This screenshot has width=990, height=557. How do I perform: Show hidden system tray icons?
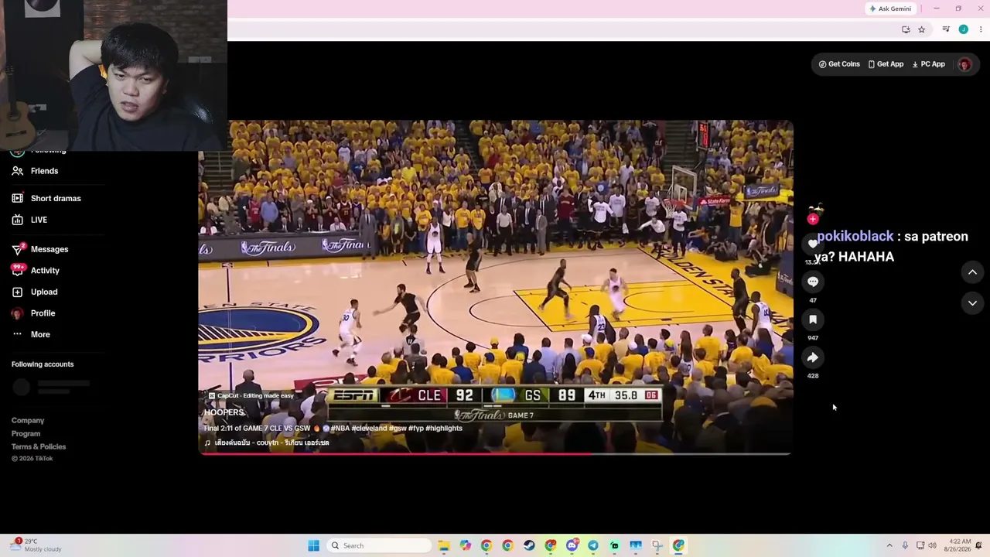[889, 545]
